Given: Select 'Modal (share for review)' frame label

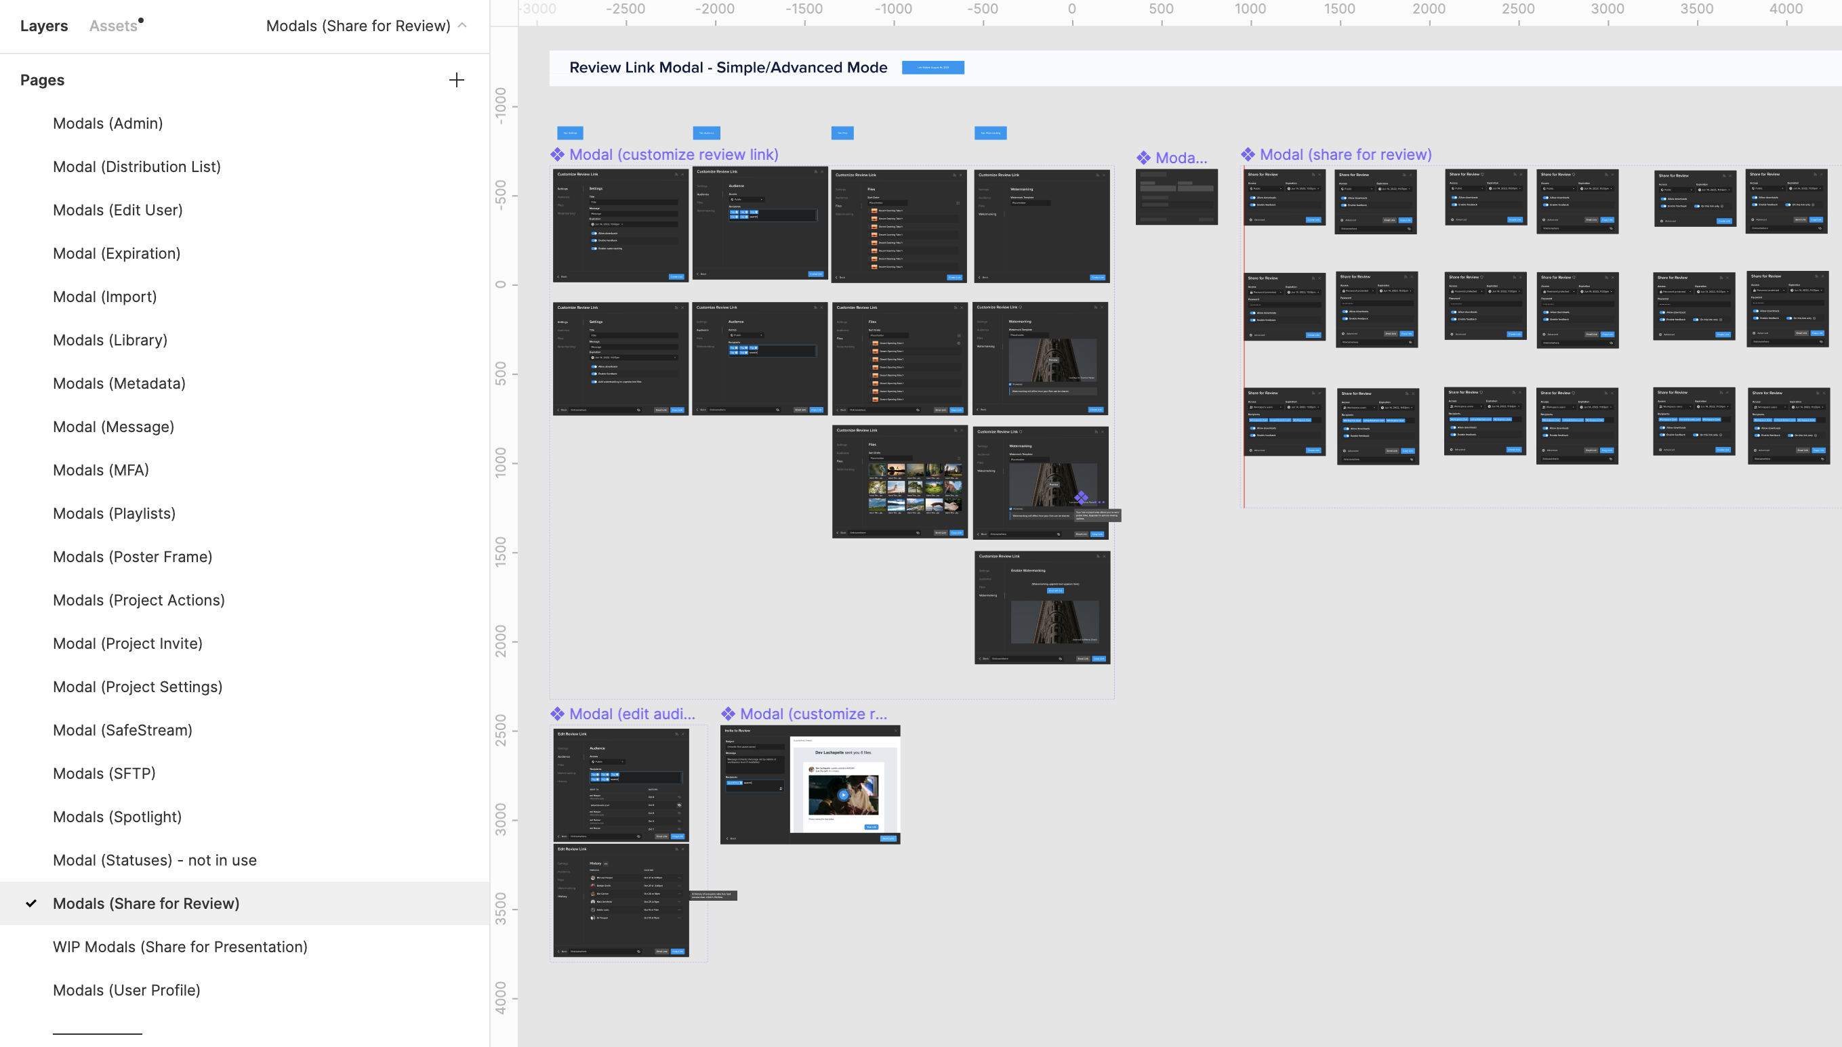Looking at the screenshot, I should (x=1345, y=154).
